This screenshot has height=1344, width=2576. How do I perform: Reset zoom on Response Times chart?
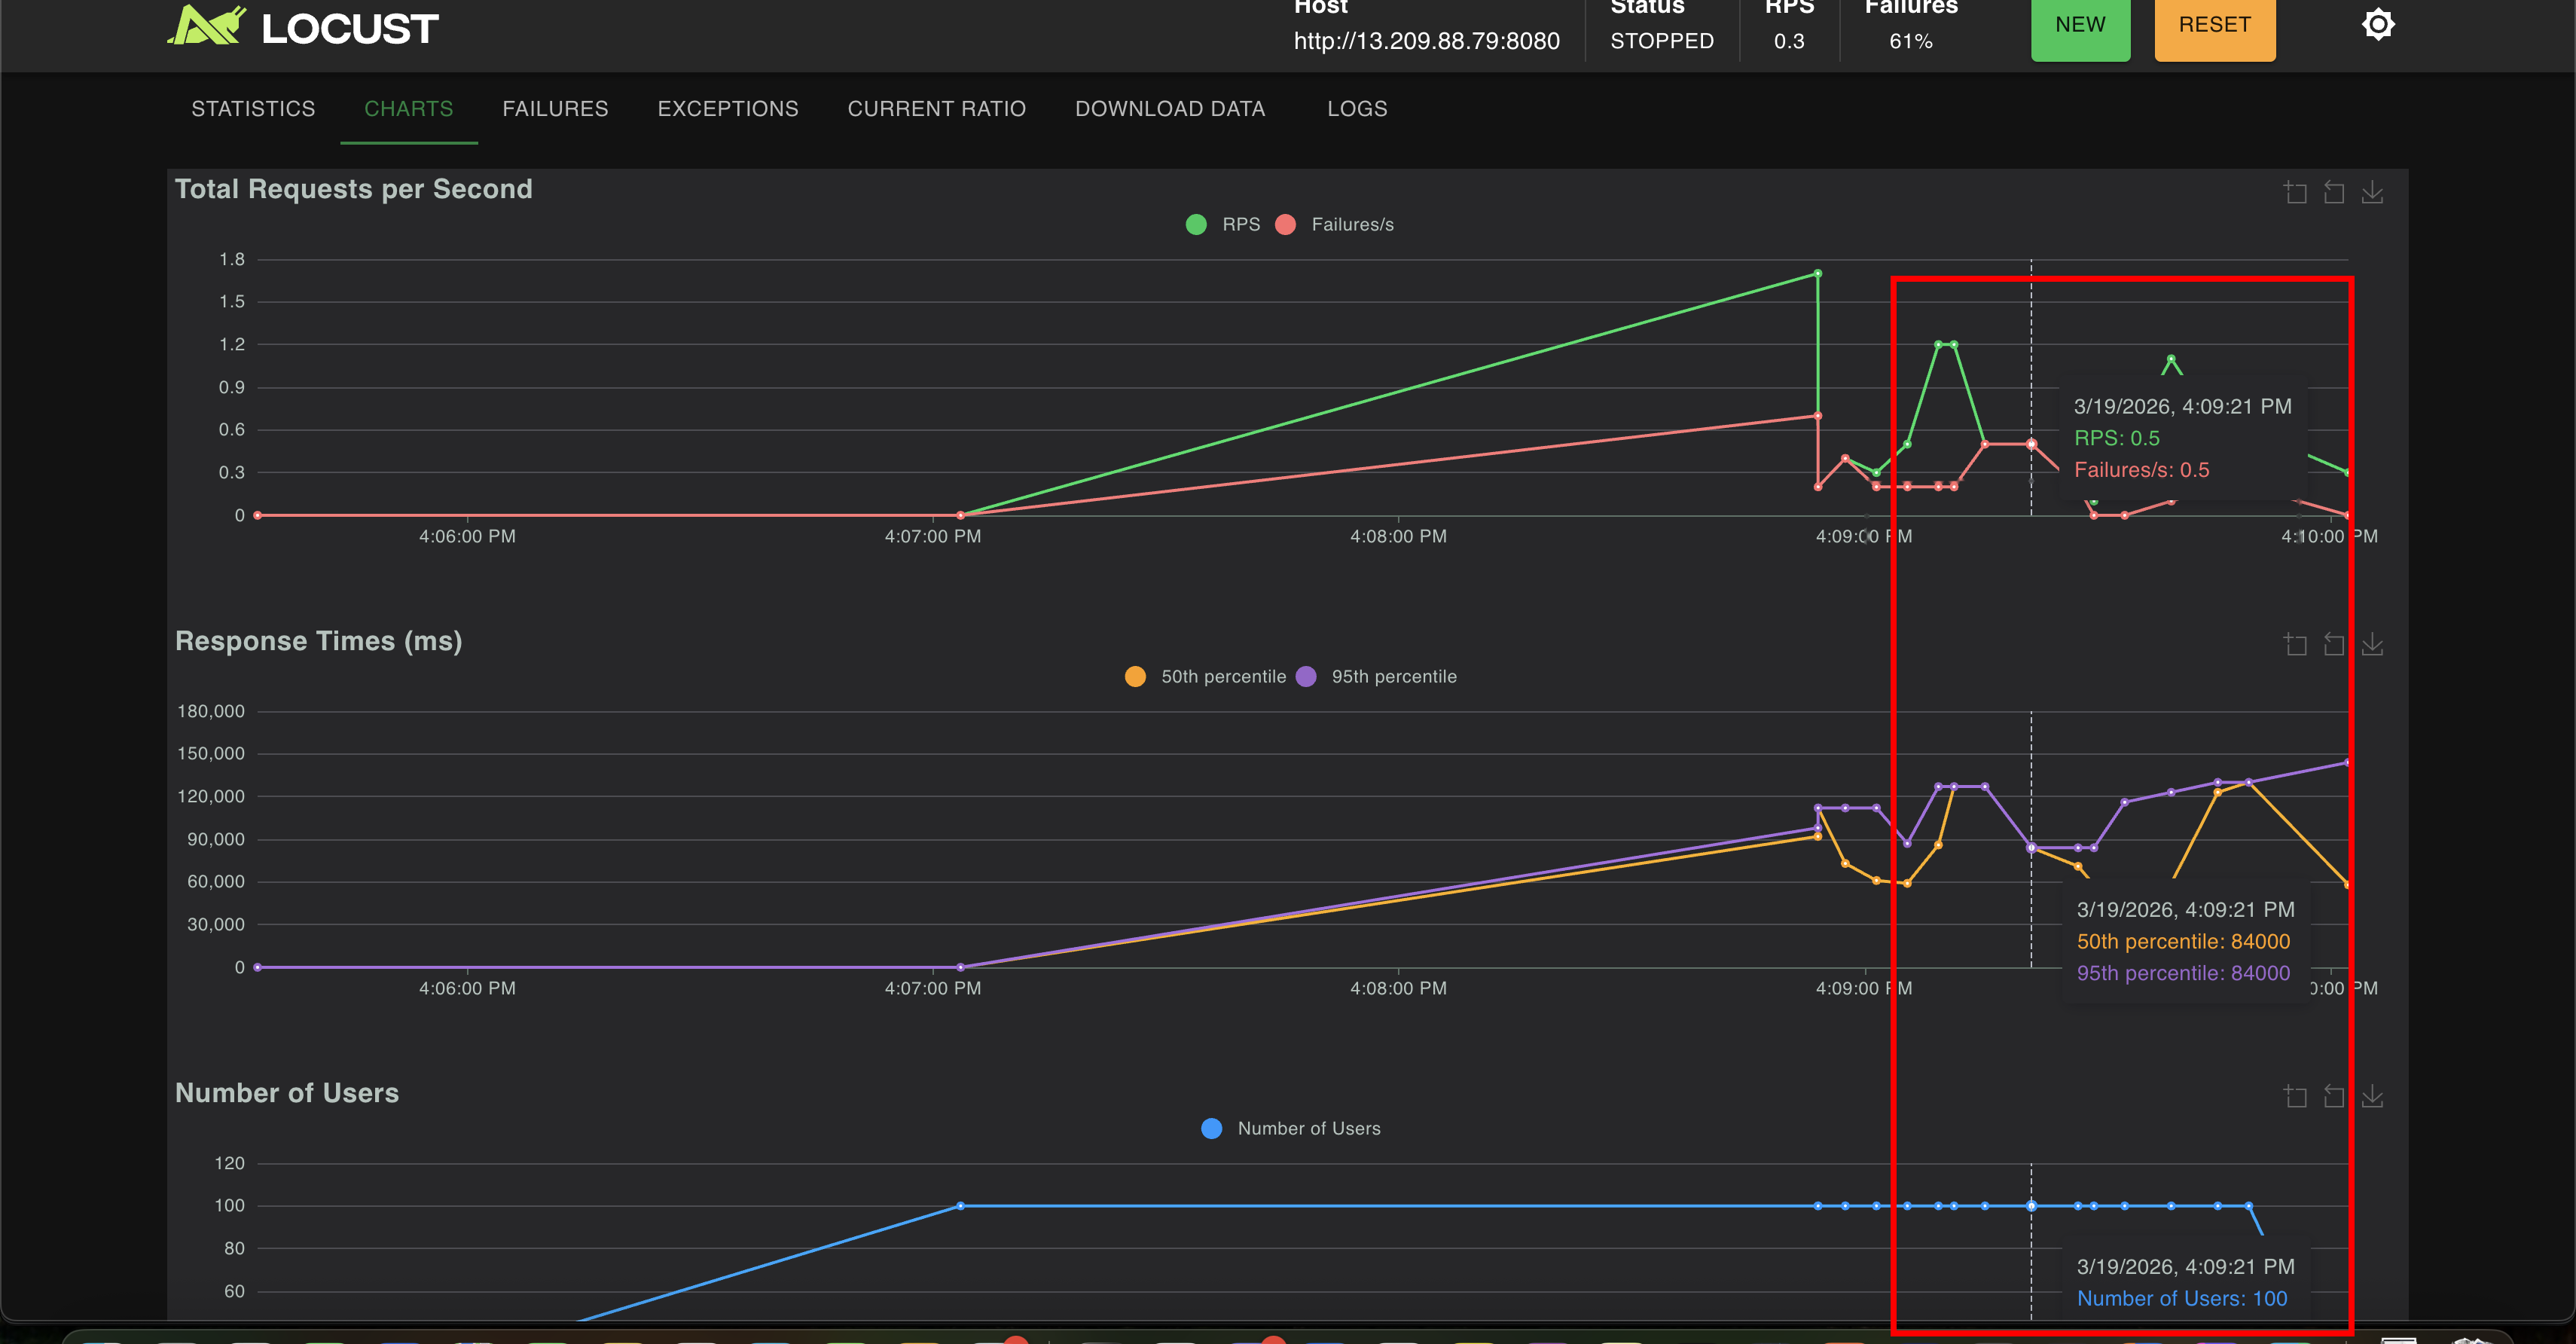tap(2334, 644)
